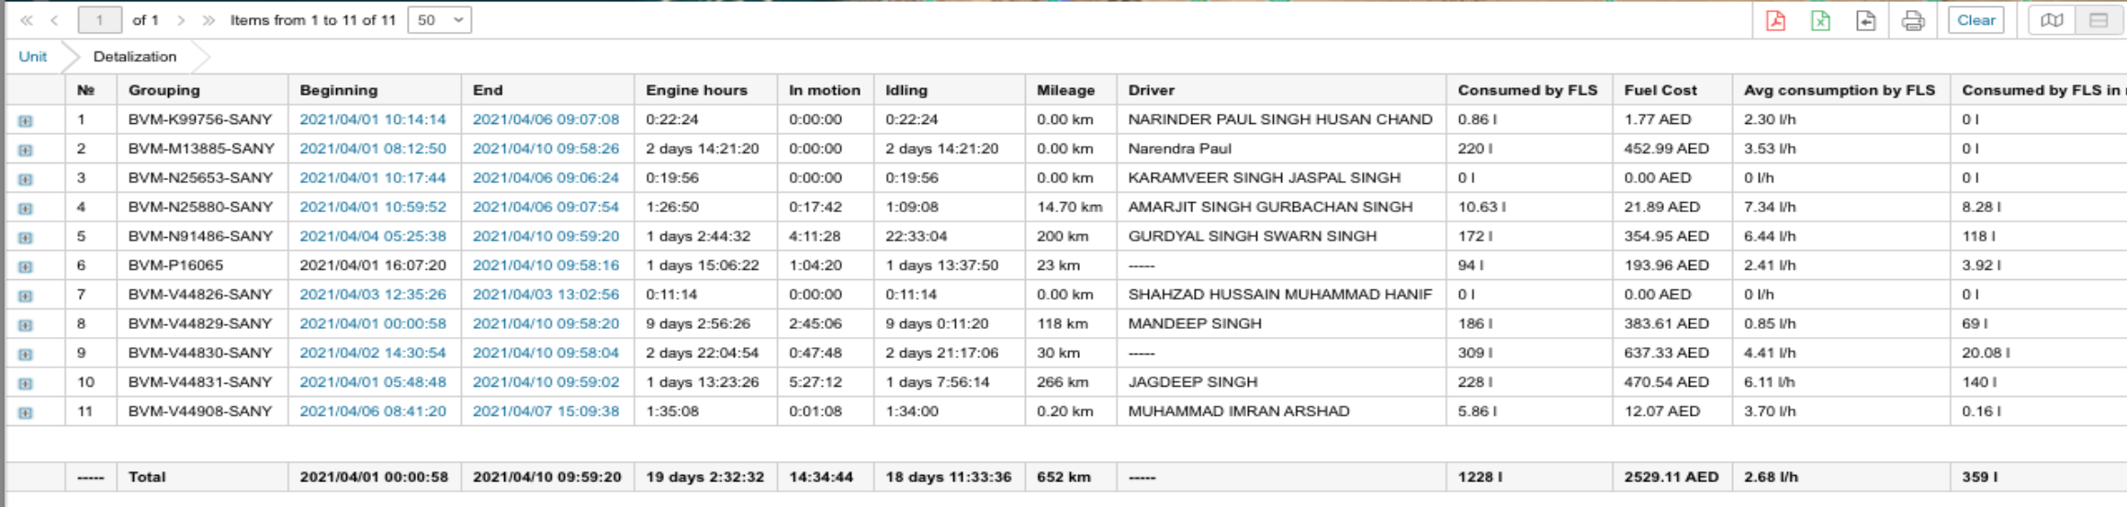Select the Unit breadcrumb tab
The width and height of the screenshot is (2127, 507).
(32, 57)
